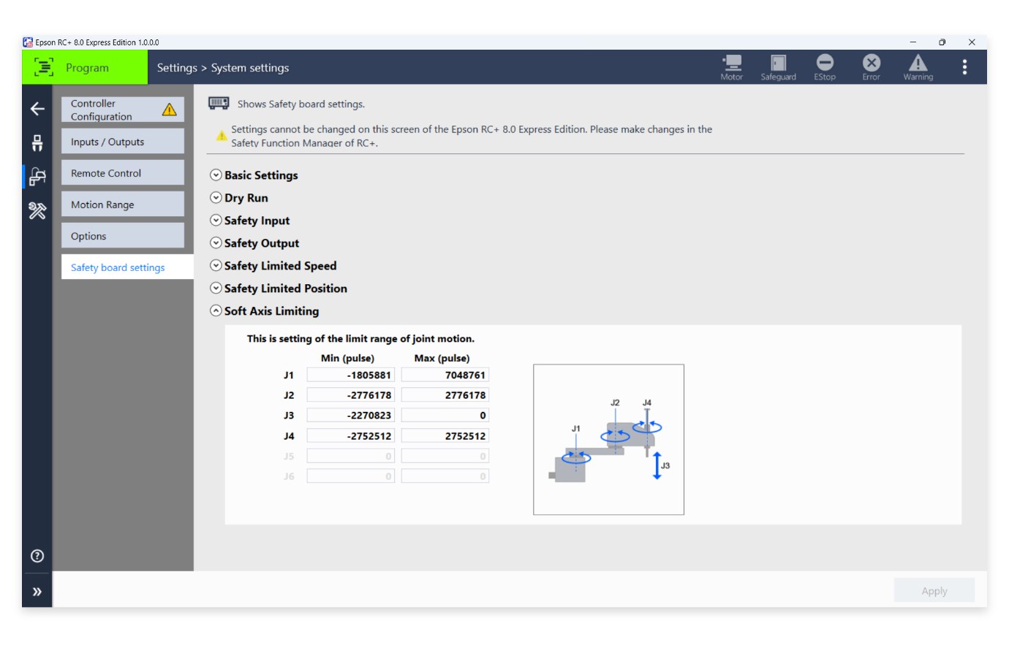Image resolution: width=1009 pixels, height=672 pixels.
Task: Expand sidebar with double chevron icon
Action: [x=37, y=591]
